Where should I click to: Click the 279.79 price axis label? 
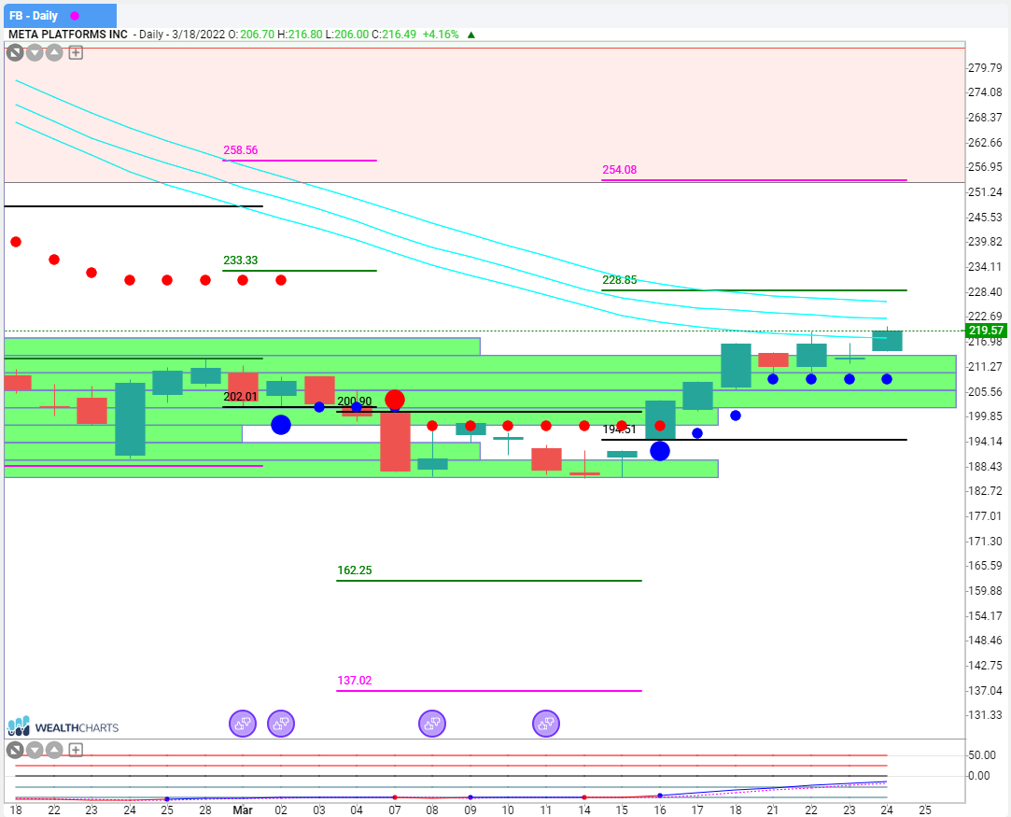tap(985, 68)
